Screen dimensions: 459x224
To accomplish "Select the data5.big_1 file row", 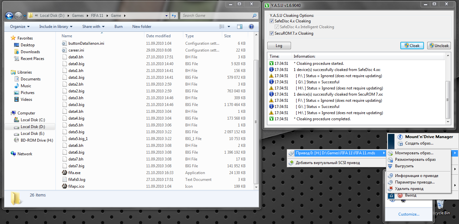I will click(x=154, y=139).
